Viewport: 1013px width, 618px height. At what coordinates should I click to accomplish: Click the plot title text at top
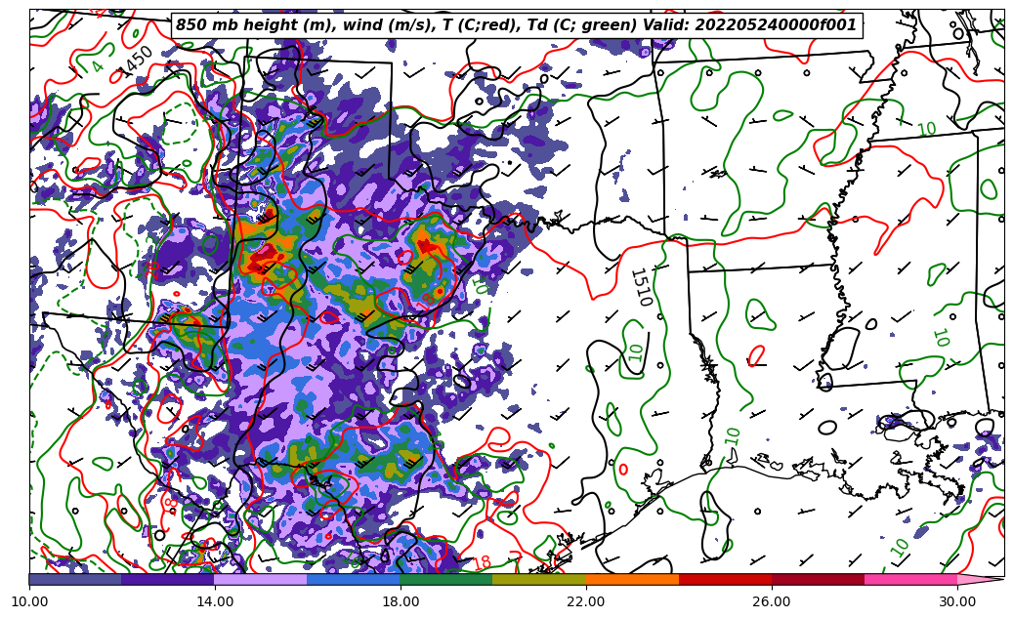pyautogui.click(x=516, y=25)
